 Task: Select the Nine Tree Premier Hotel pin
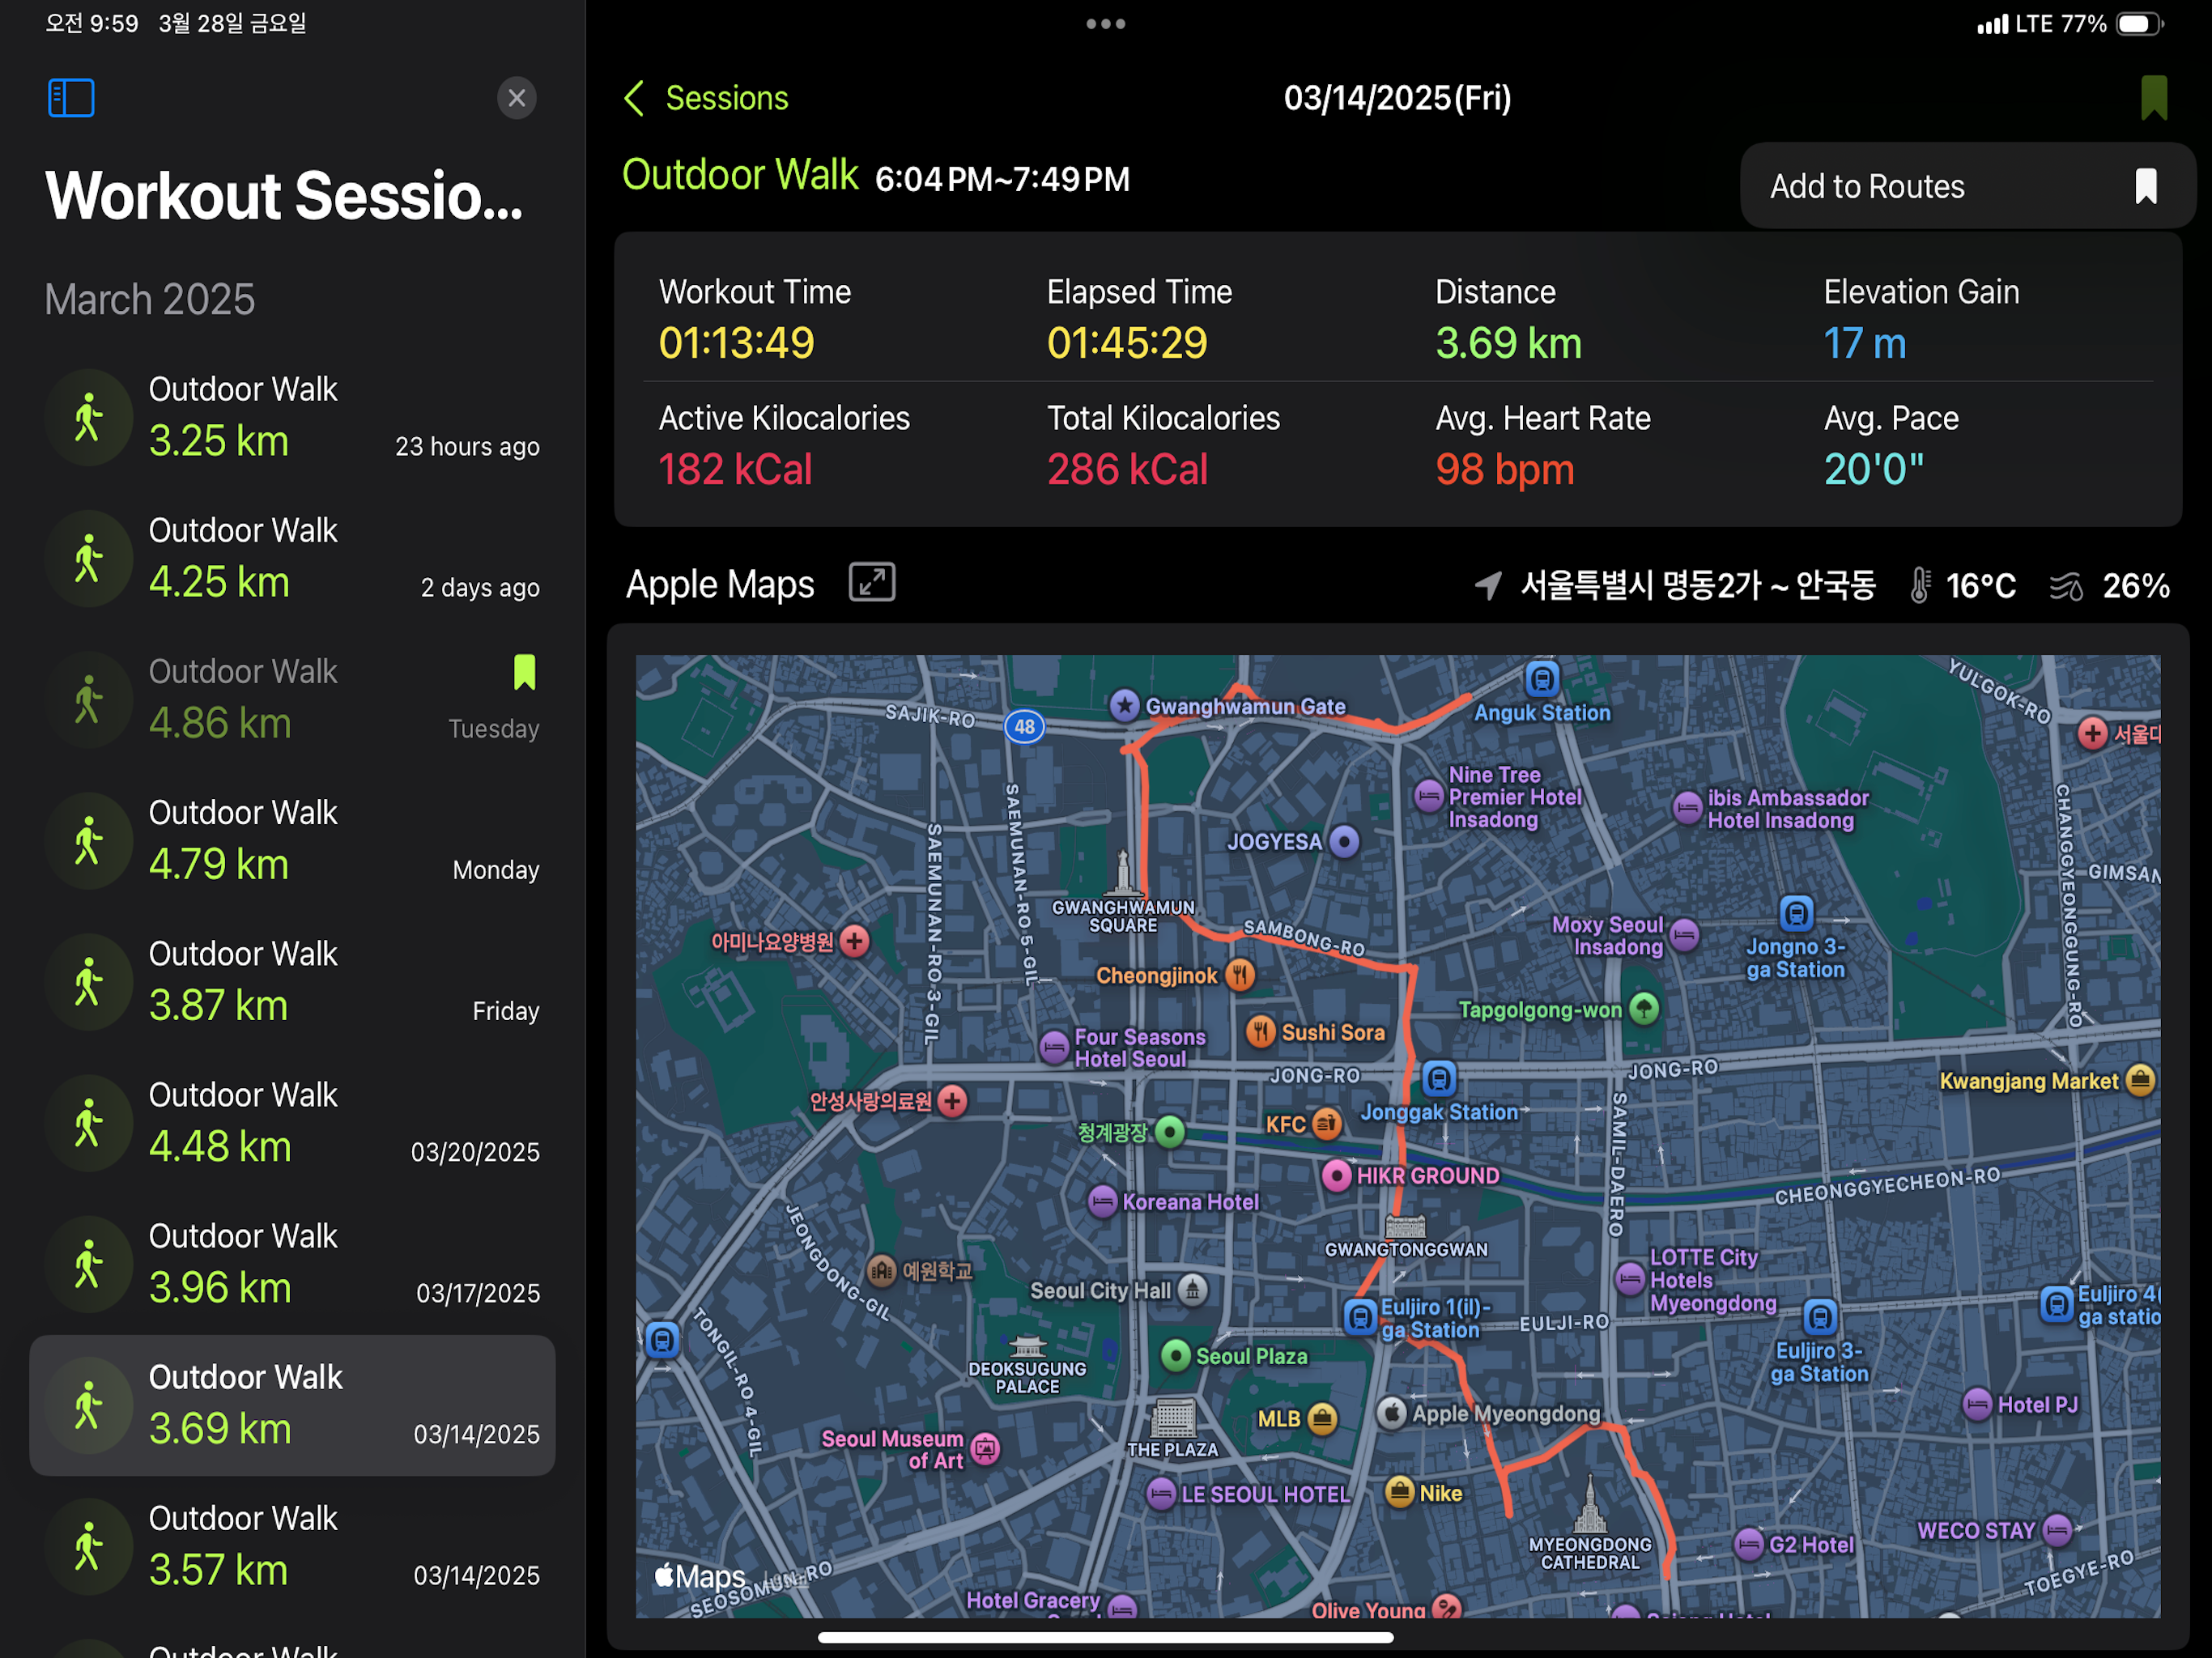[x=1429, y=797]
